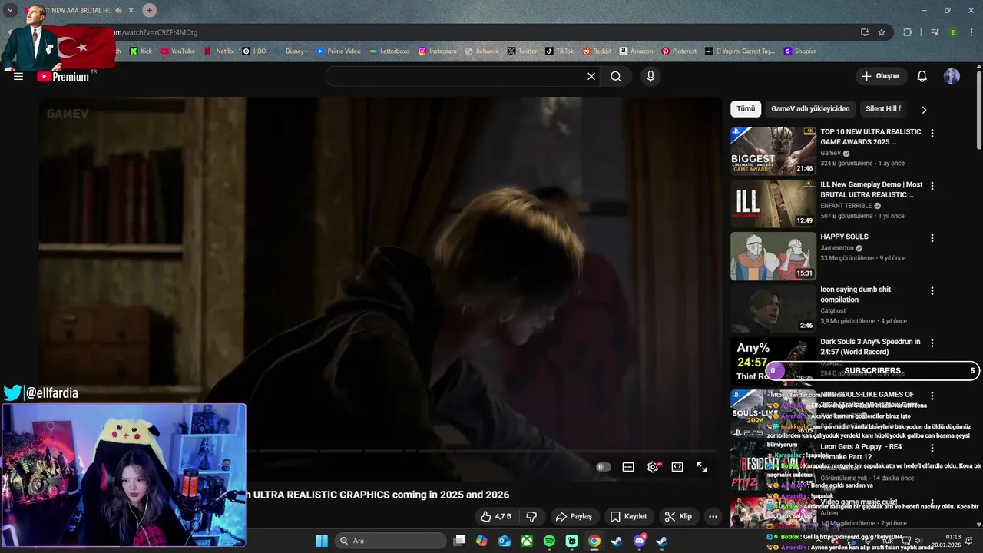This screenshot has height=553, width=983.
Task: Open the YouTube hamburger guide menu
Action: (18, 76)
